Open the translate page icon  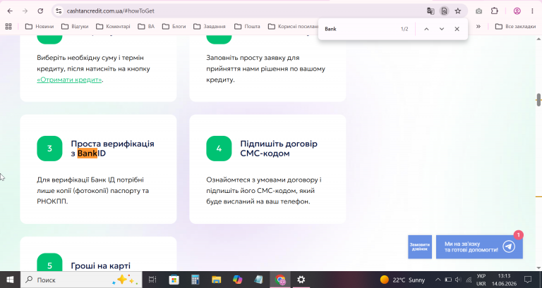(430, 11)
